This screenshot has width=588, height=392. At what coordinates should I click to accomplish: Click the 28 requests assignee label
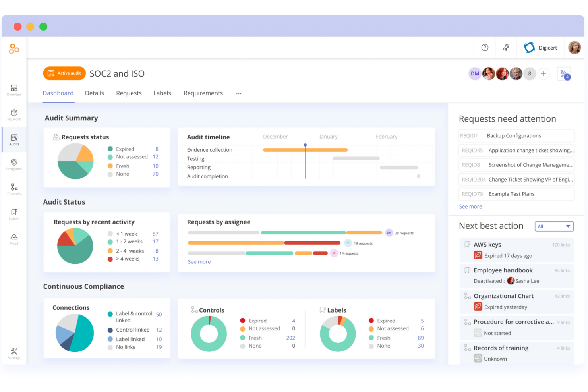[x=404, y=233]
